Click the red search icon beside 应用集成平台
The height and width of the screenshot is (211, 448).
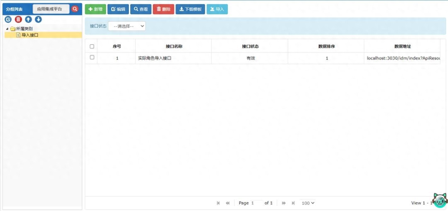coord(75,9)
